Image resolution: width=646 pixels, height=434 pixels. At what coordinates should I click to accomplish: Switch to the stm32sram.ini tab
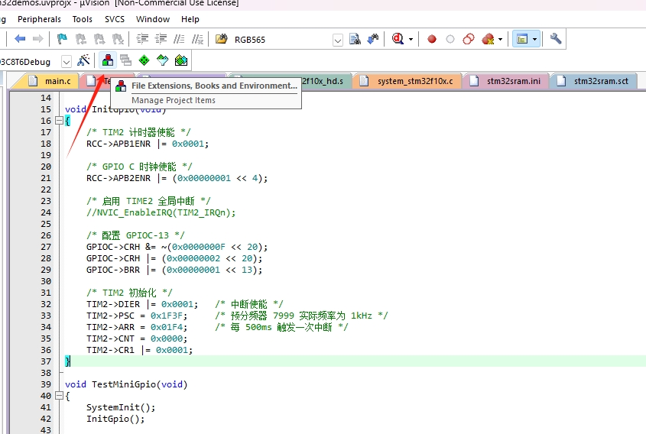(506, 81)
